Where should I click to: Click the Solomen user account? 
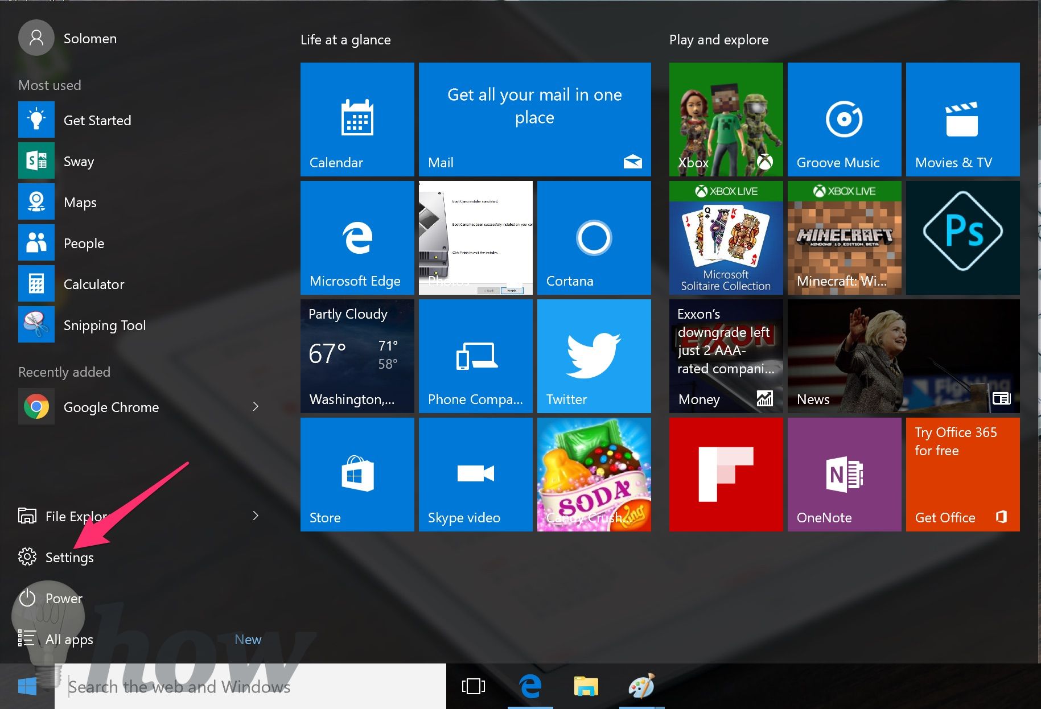pos(68,38)
